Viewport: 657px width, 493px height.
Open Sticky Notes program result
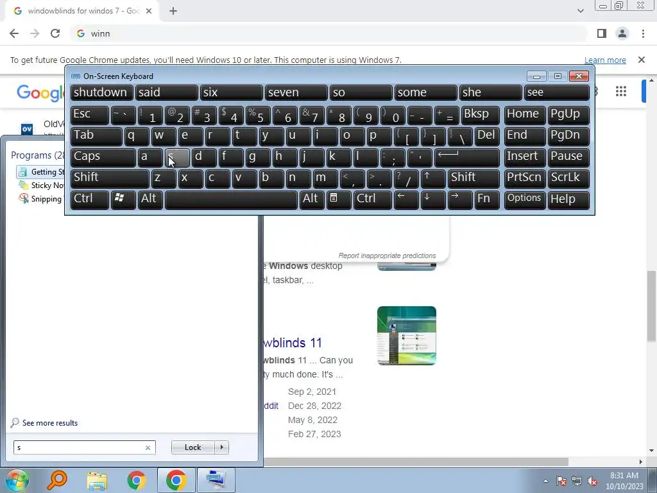click(41, 186)
